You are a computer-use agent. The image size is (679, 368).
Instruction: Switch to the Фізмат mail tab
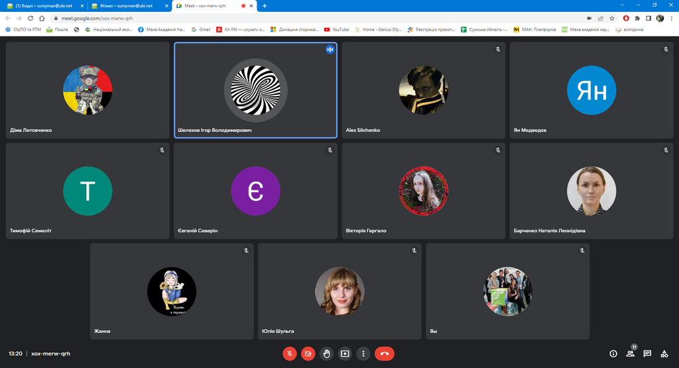[126, 6]
